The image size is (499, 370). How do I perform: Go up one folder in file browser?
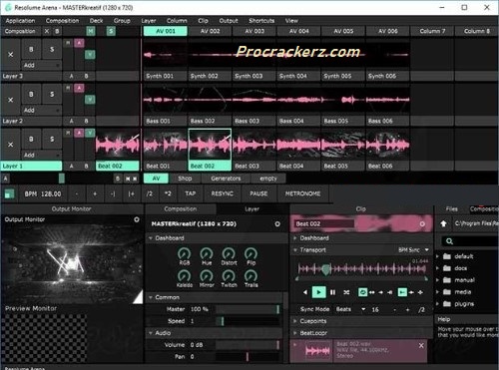click(443, 223)
